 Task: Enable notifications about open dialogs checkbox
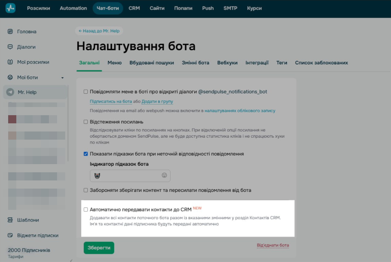[x=86, y=92]
